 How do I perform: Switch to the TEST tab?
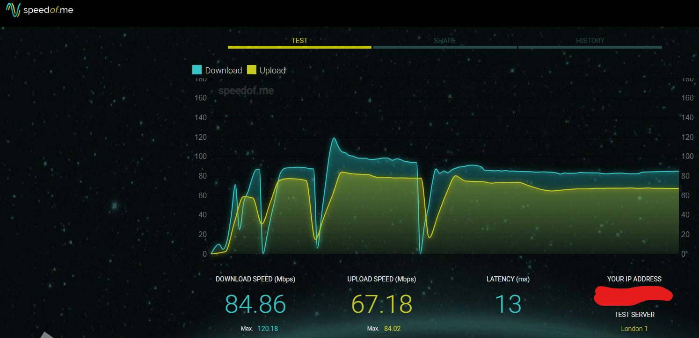point(299,41)
